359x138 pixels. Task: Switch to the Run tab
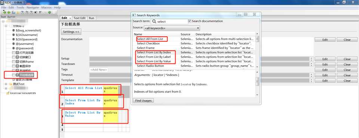coord(91,18)
